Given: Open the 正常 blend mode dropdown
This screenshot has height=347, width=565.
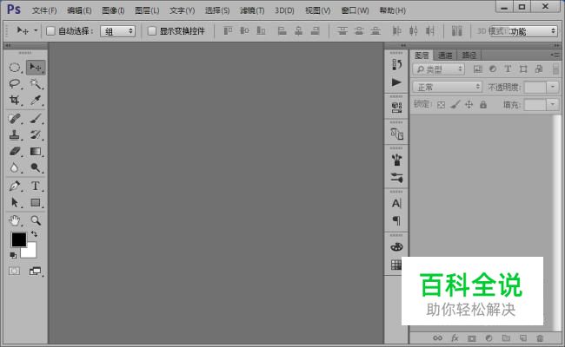Looking at the screenshot, I should (x=447, y=87).
